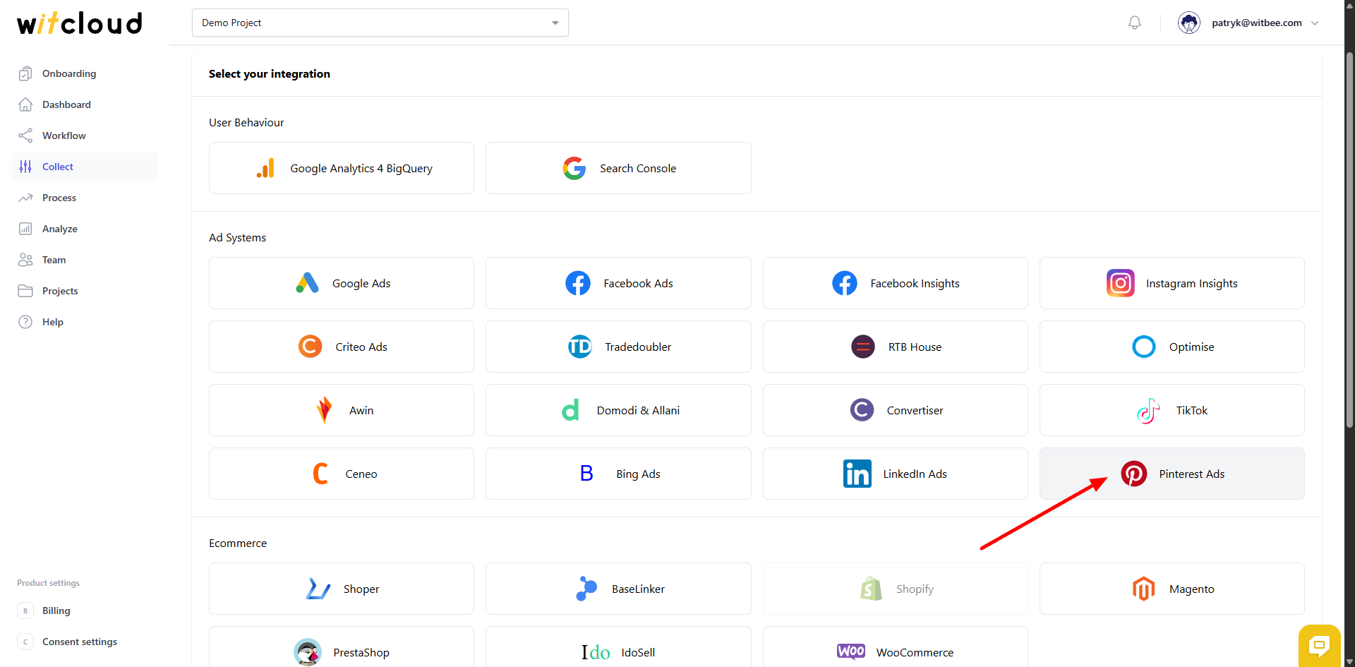Choose WooCommerce integration

896,647
